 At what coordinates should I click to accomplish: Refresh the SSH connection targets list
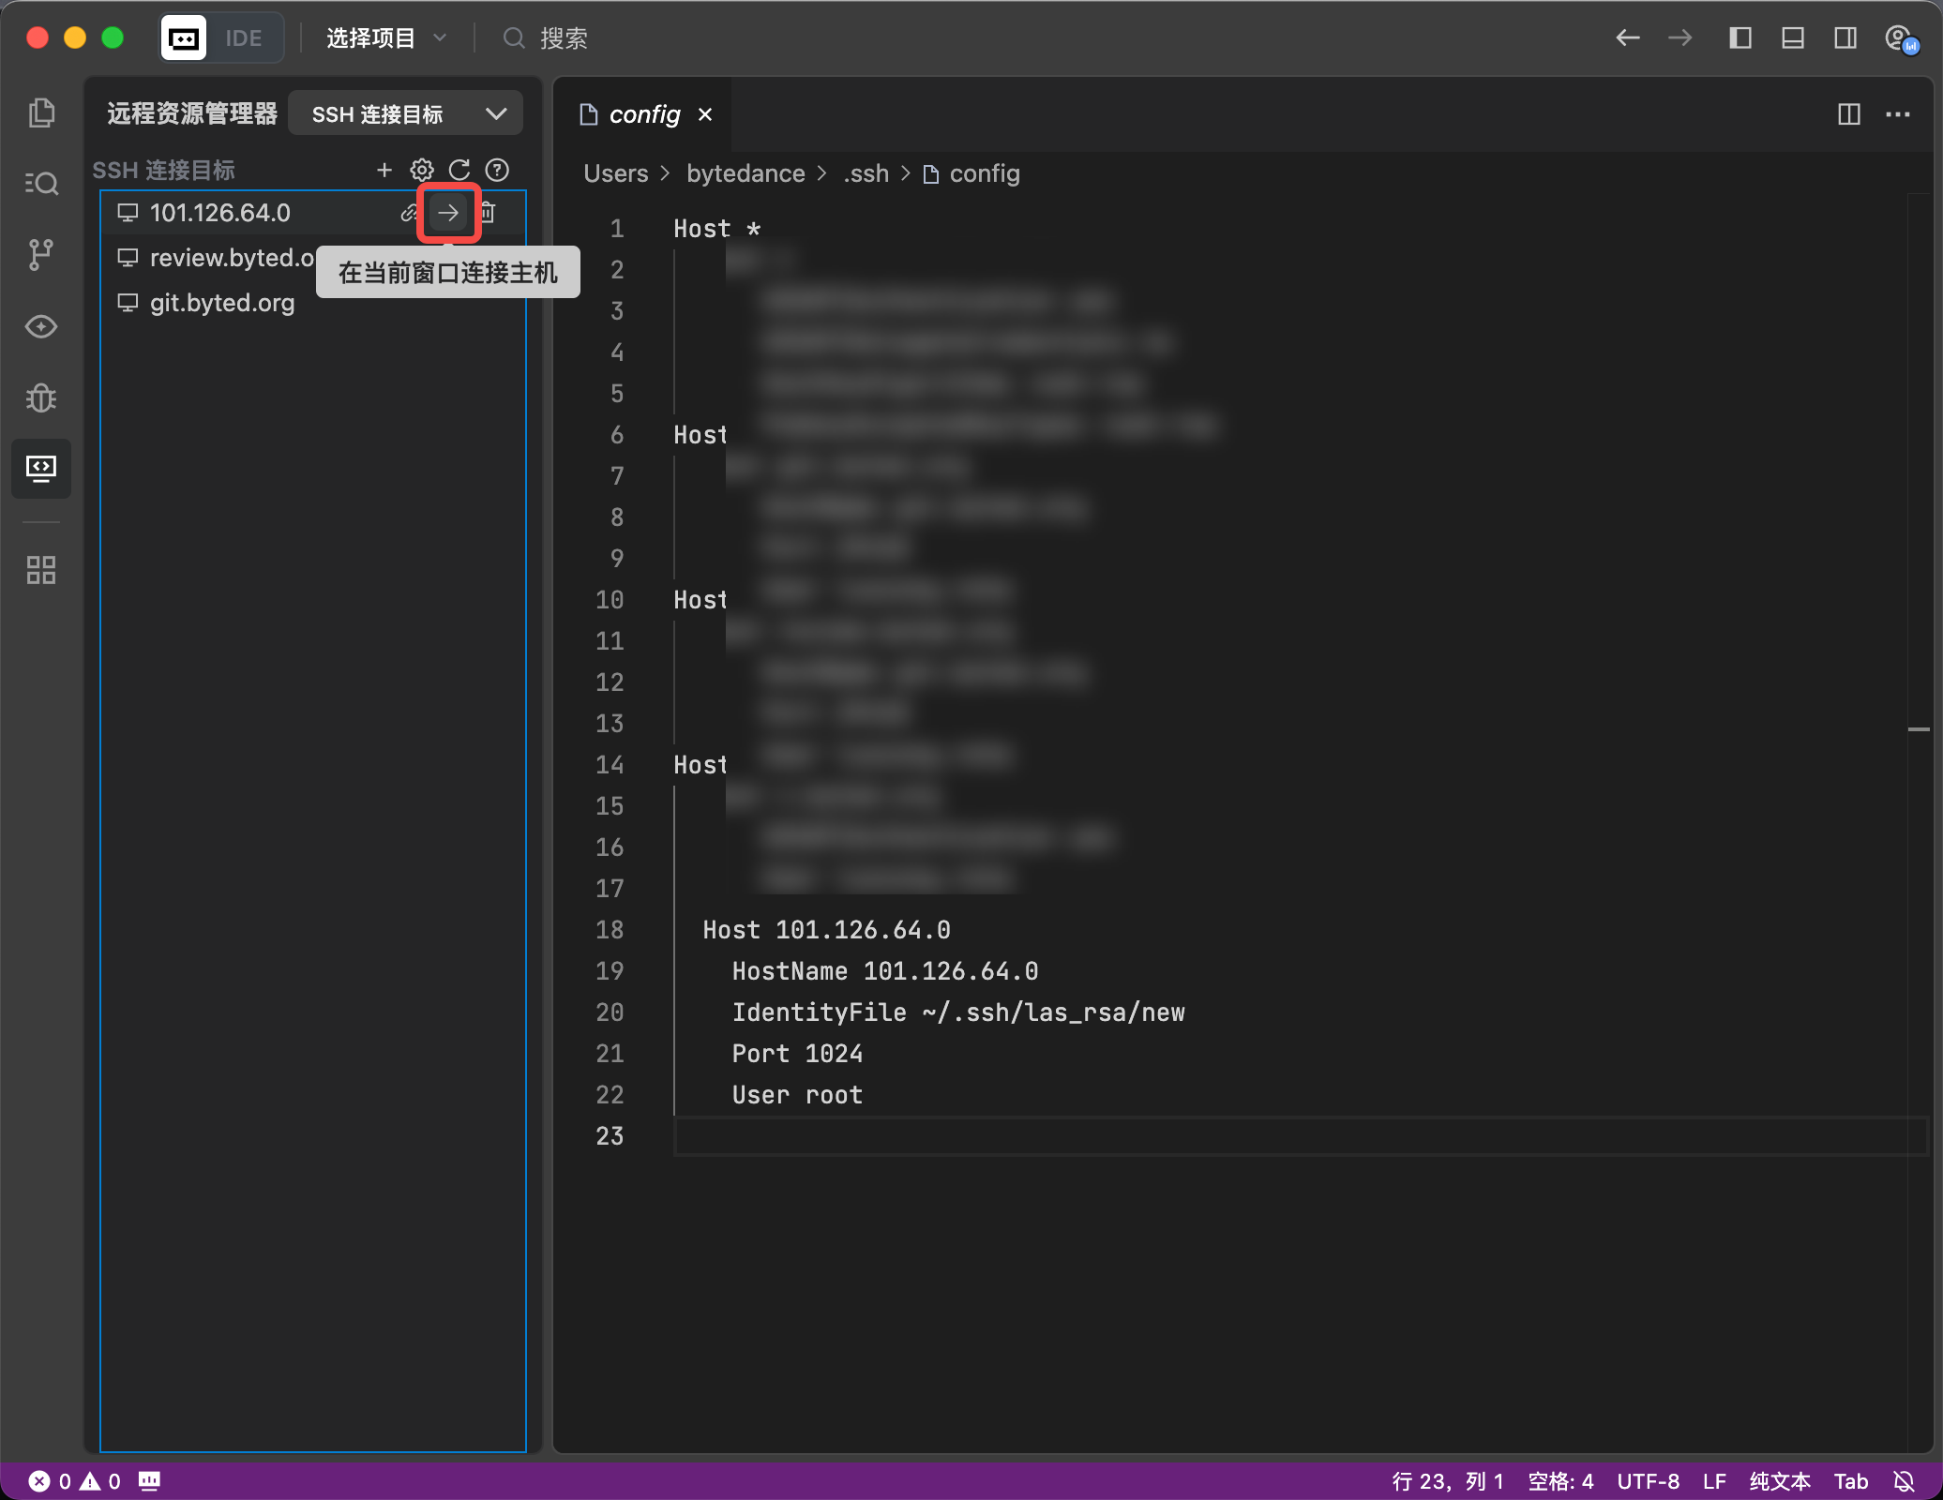459,170
